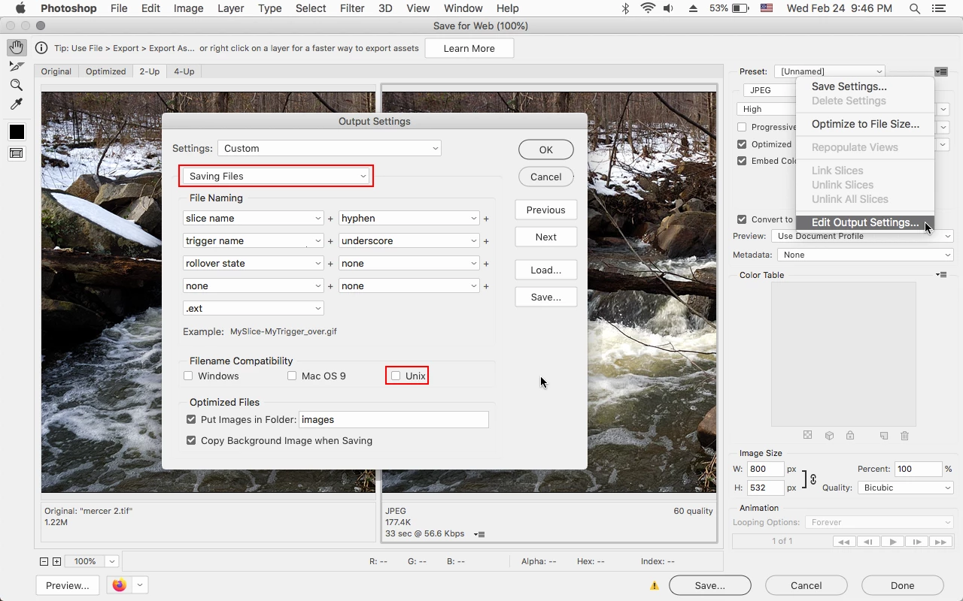The height and width of the screenshot is (601, 963).
Task: Click the web-shift cube icon in Color Table
Action: click(x=828, y=436)
